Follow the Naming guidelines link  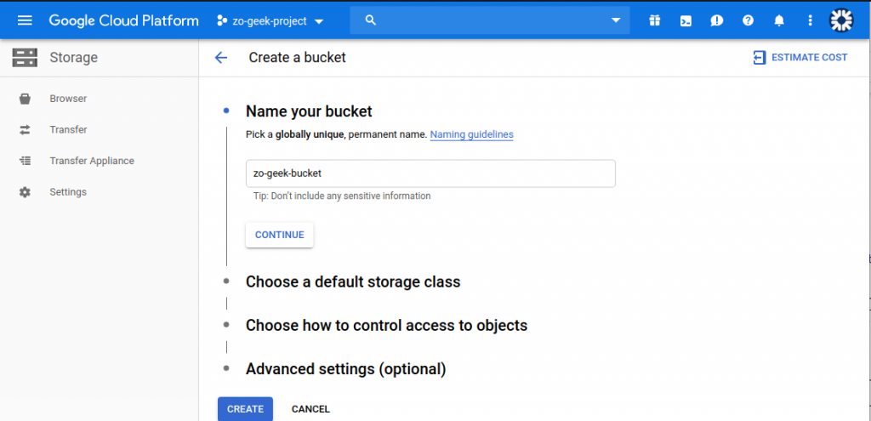[x=471, y=134]
